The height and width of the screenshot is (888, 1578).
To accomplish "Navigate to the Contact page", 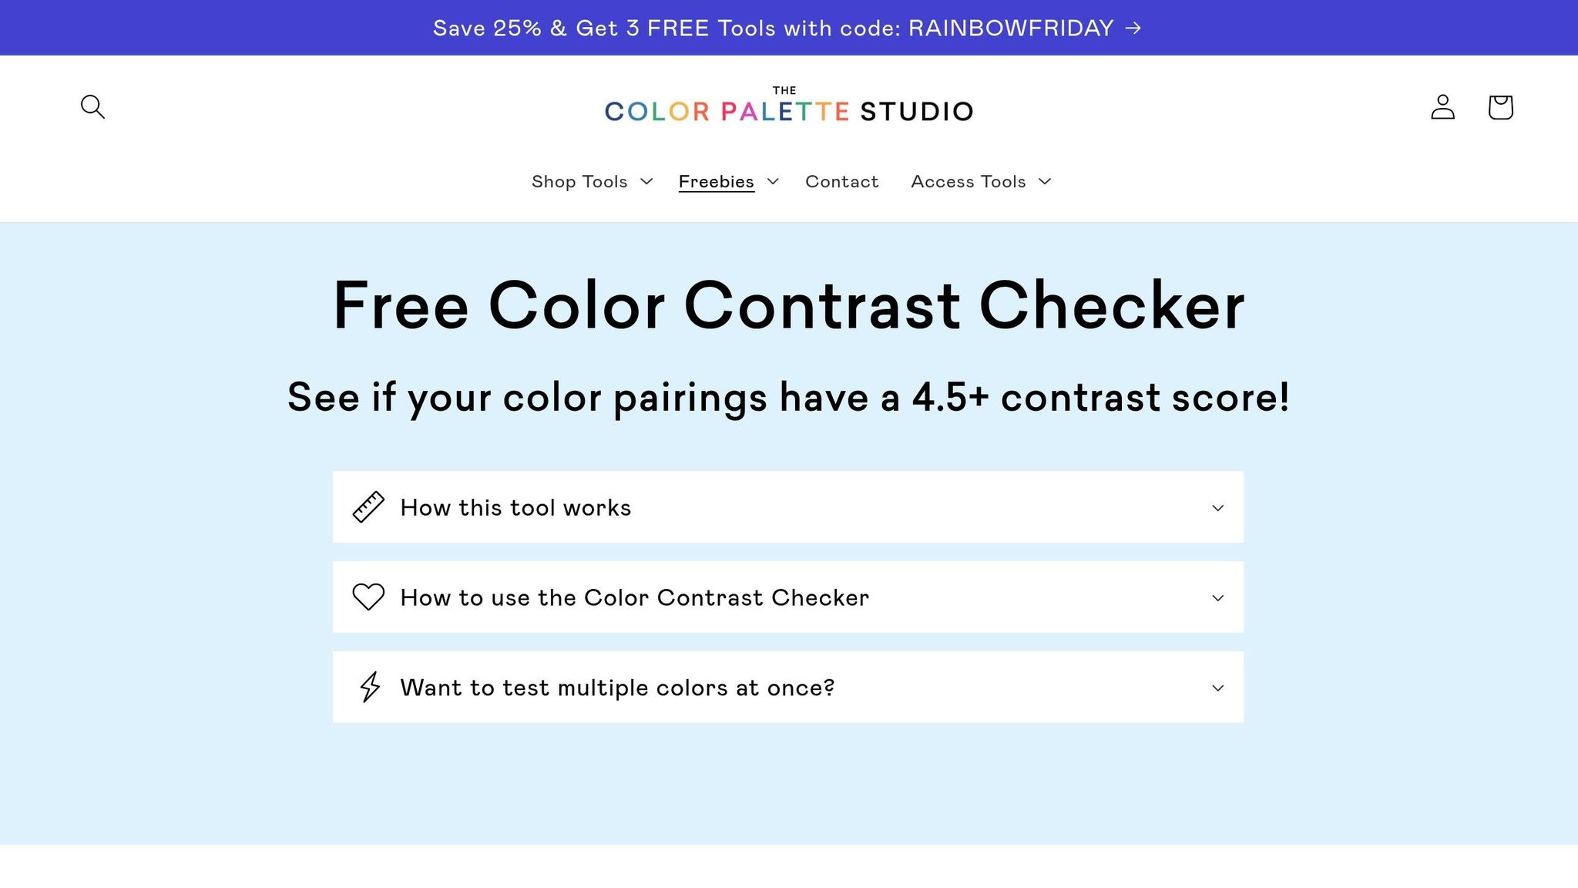I will pyautogui.click(x=841, y=181).
